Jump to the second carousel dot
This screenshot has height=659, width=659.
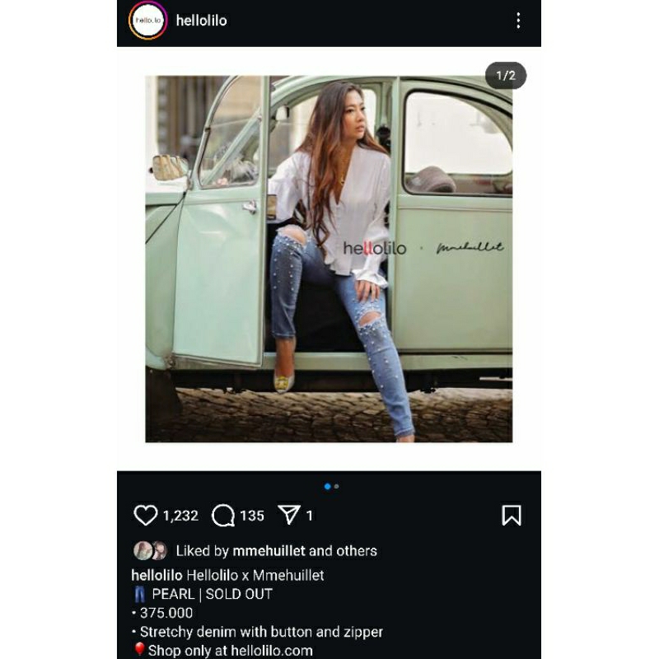click(336, 487)
